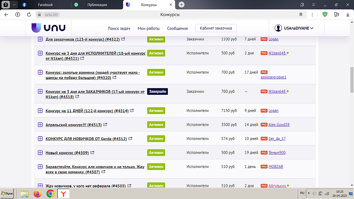Open USAnaDIVANE account dropdown
The width and height of the screenshot is (354, 199).
[x=294, y=28]
